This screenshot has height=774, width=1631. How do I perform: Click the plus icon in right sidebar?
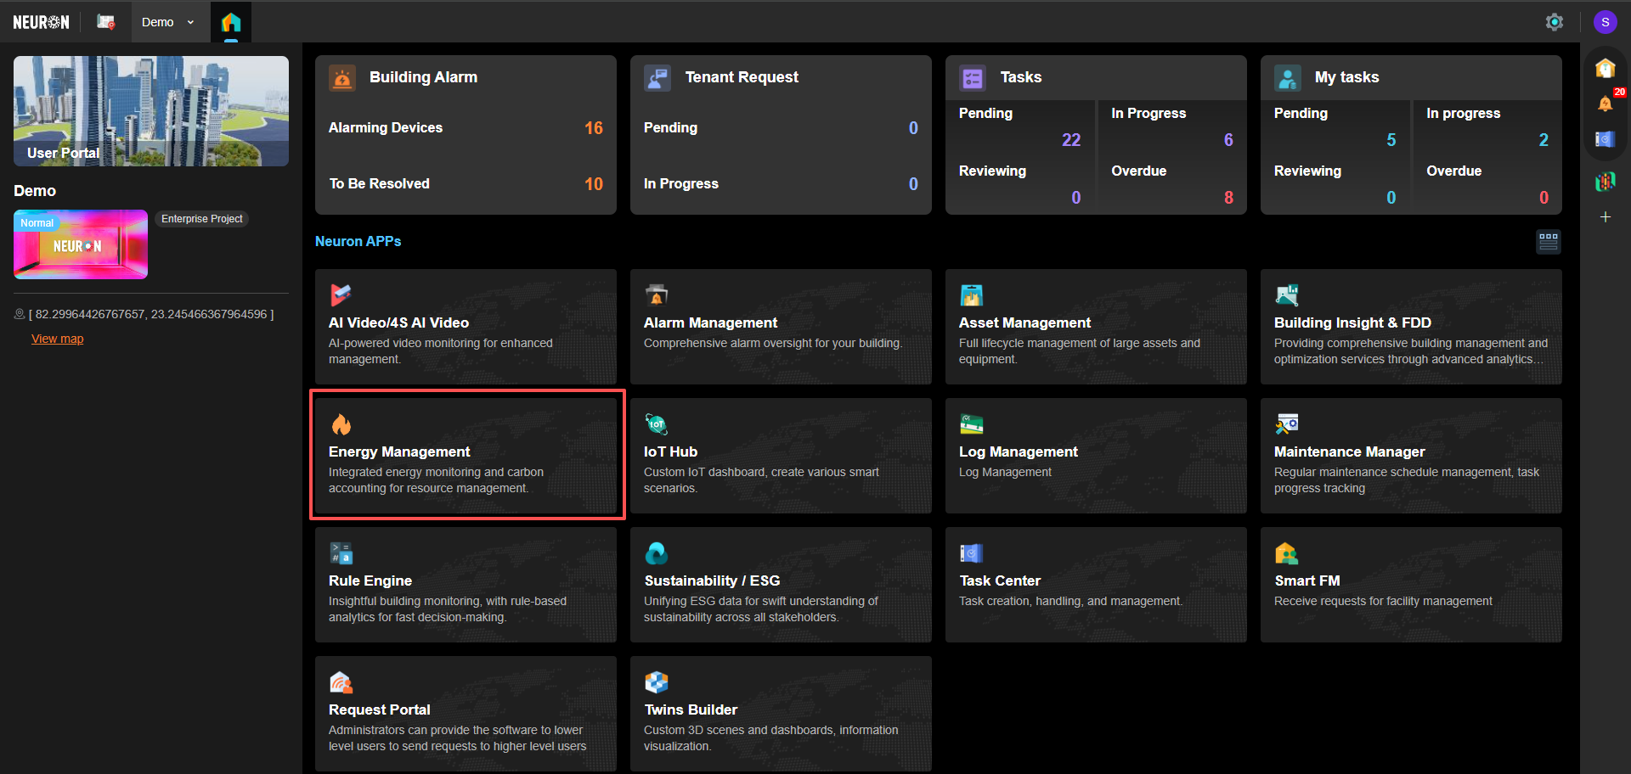(1605, 217)
